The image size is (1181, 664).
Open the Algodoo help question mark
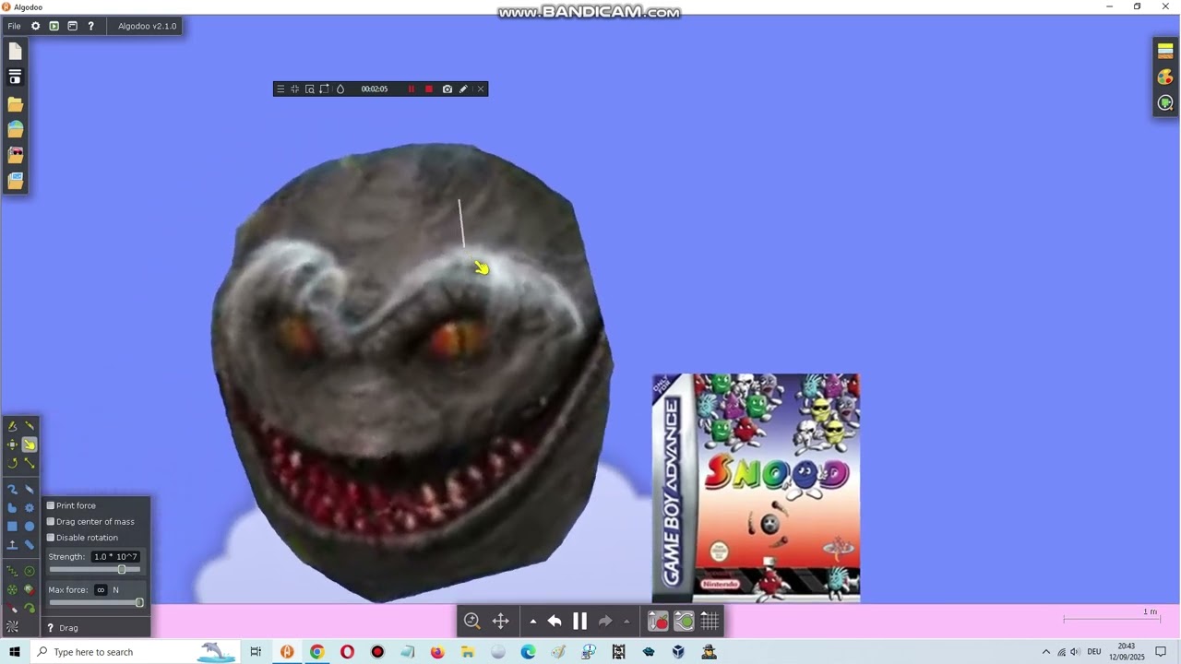[90, 26]
